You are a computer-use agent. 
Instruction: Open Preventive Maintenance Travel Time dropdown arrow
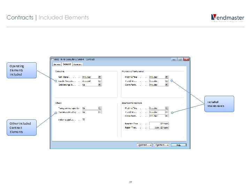167,81
